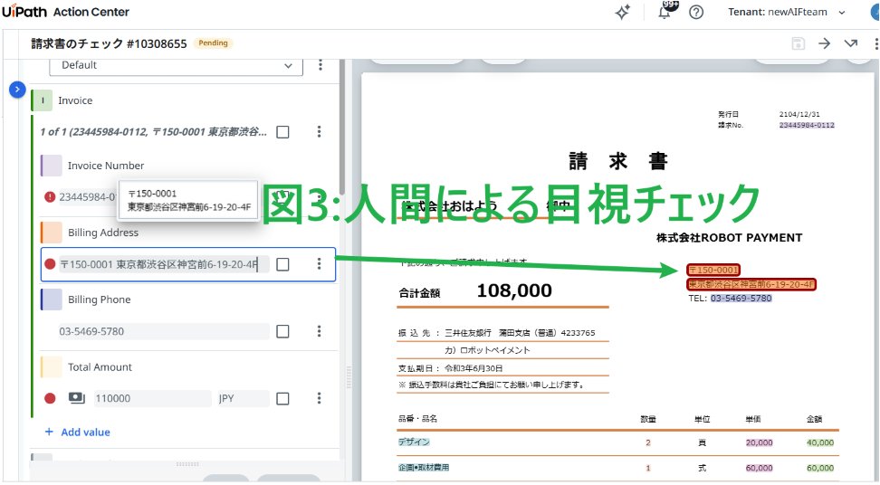Edit the Total Amount value 110000
Viewport: 880px width, 485px height.
click(153, 399)
